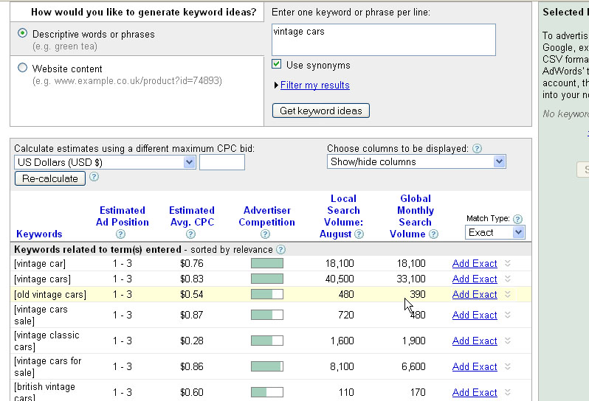589x401 pixels.
Task: Click help icon under Estimated Avg. CPC
Action: (x=191, y=234)
